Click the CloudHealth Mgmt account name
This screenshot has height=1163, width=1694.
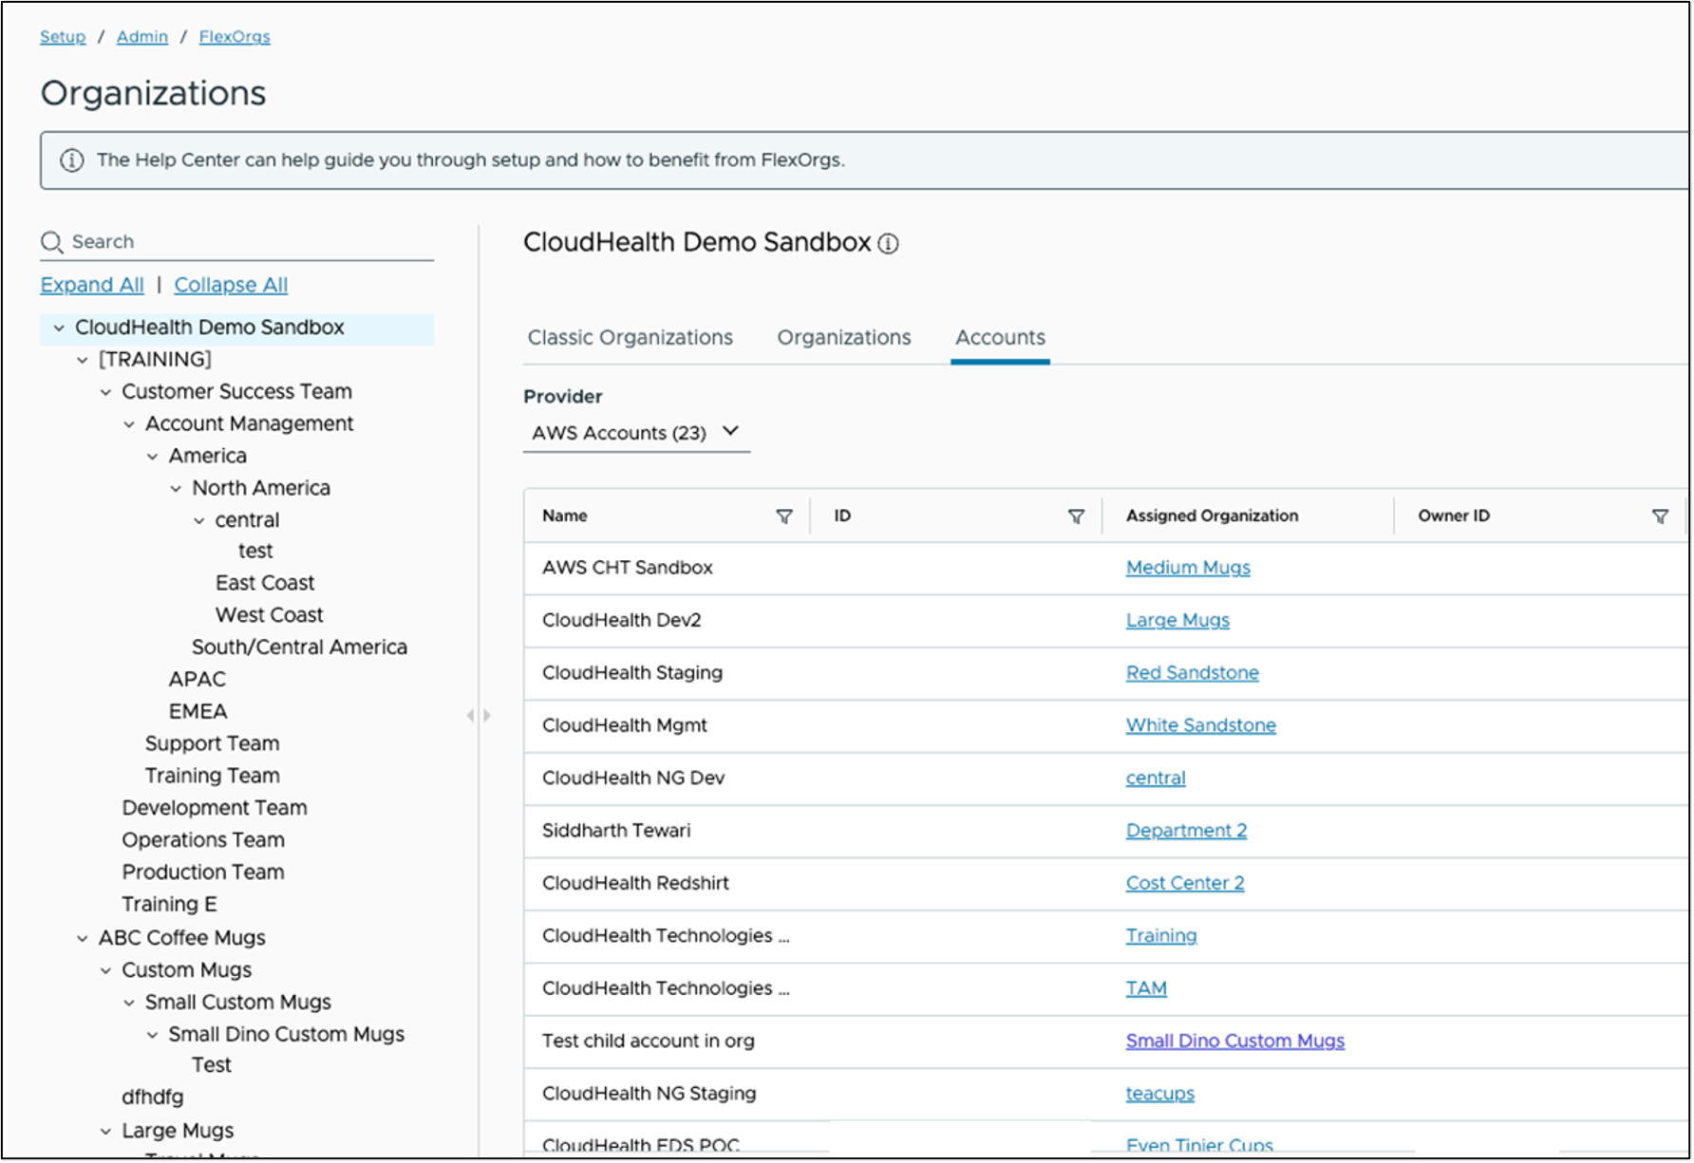[625, 726]
